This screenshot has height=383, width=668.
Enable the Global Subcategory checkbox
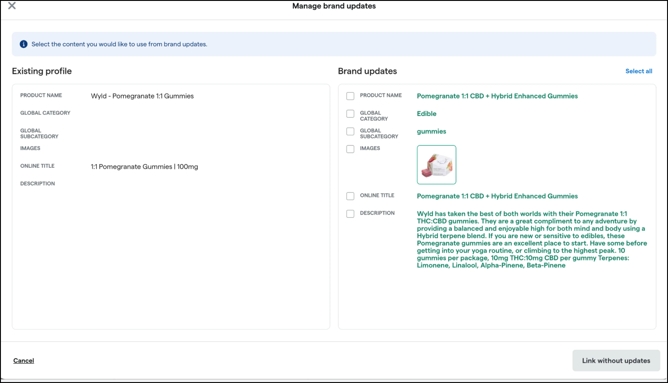pos(350,131)
